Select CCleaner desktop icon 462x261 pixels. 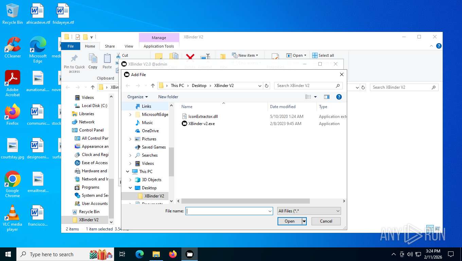[13, 48]
